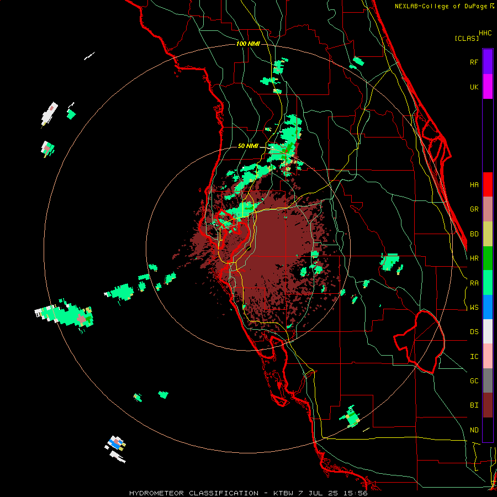497x497 pixels.
Task: Click the DS white legend swatch
Action: pyautogui.click(x=488, y=331)
